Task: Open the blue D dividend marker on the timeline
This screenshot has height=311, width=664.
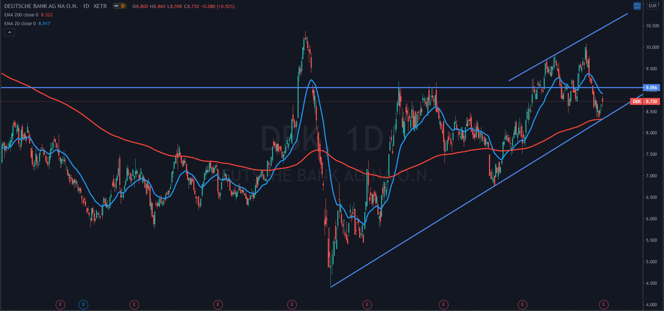Action: pyautogui.click(x=84, y=304)
